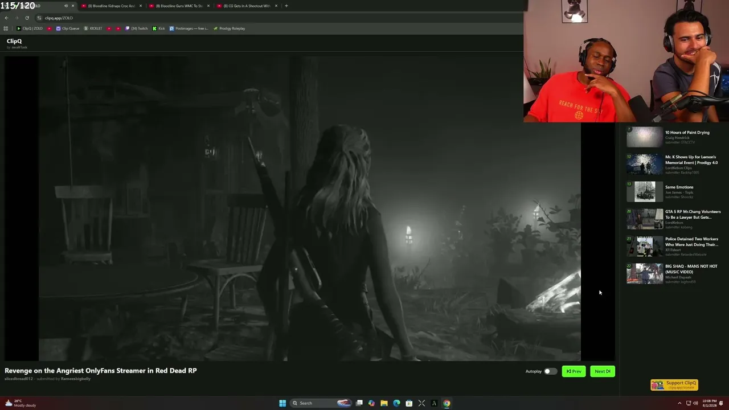Screen dimensions: 729x410
Task: Choose 'GTA 5 RP Mr.Chang Volunteers' queue entry title
Action: click(693, 214)
